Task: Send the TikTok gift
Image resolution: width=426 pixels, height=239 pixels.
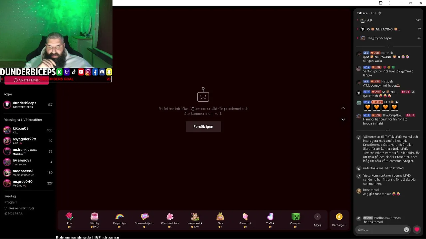Action: pos(270,220)
